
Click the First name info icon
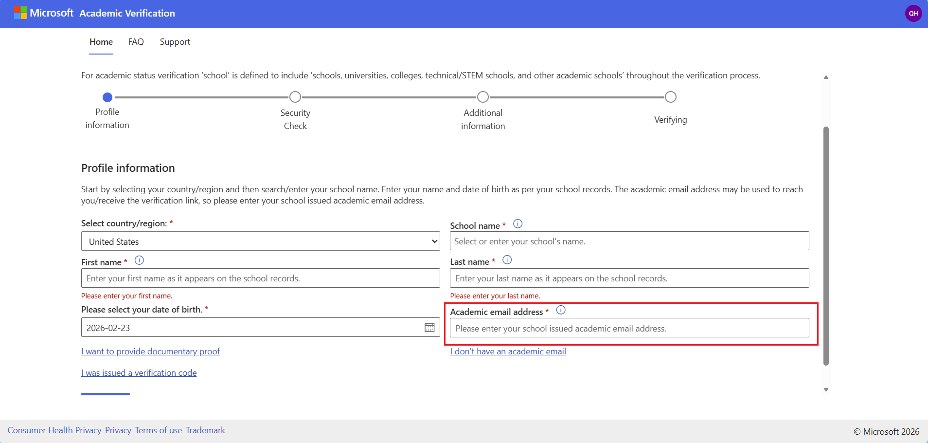[x=139, y=260]
